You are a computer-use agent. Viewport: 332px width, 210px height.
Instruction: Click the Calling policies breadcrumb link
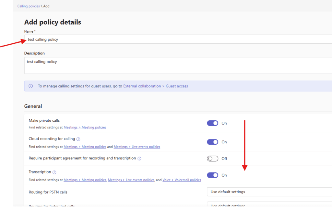point(29,6)
